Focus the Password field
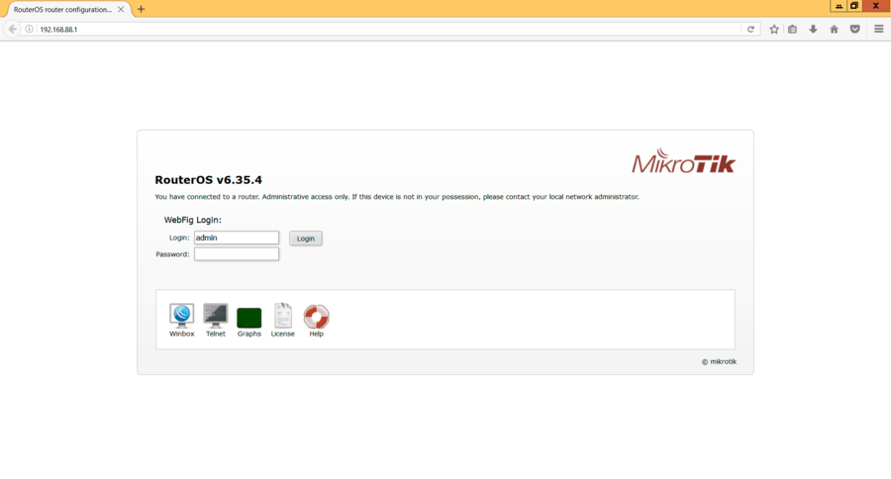891x479 pixels. tap(237, 254)
